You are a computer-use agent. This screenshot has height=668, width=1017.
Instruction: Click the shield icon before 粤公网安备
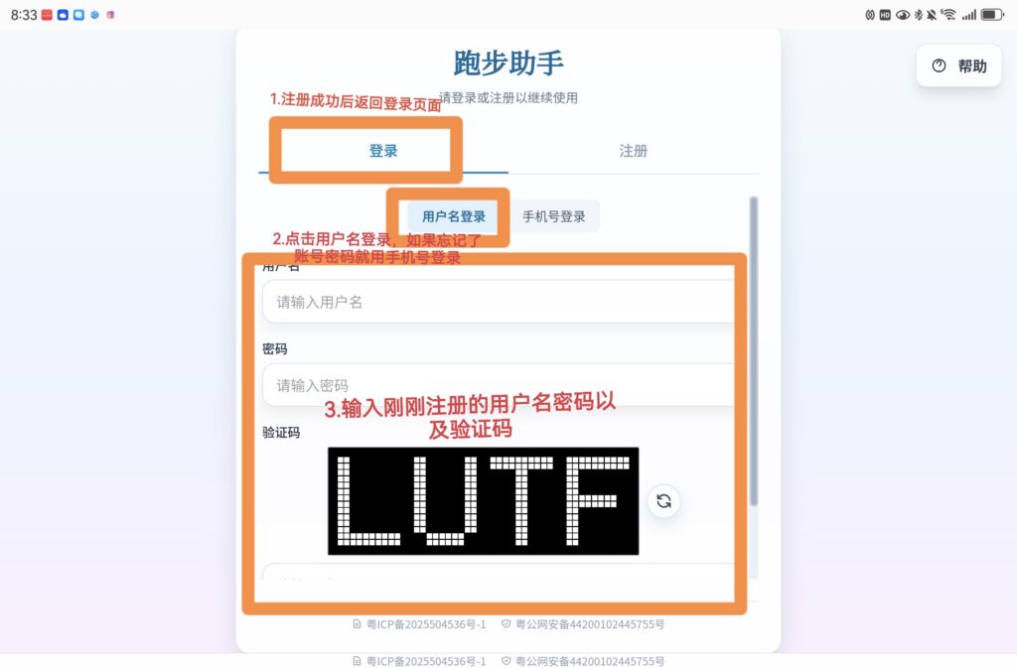tap(506, 624)
